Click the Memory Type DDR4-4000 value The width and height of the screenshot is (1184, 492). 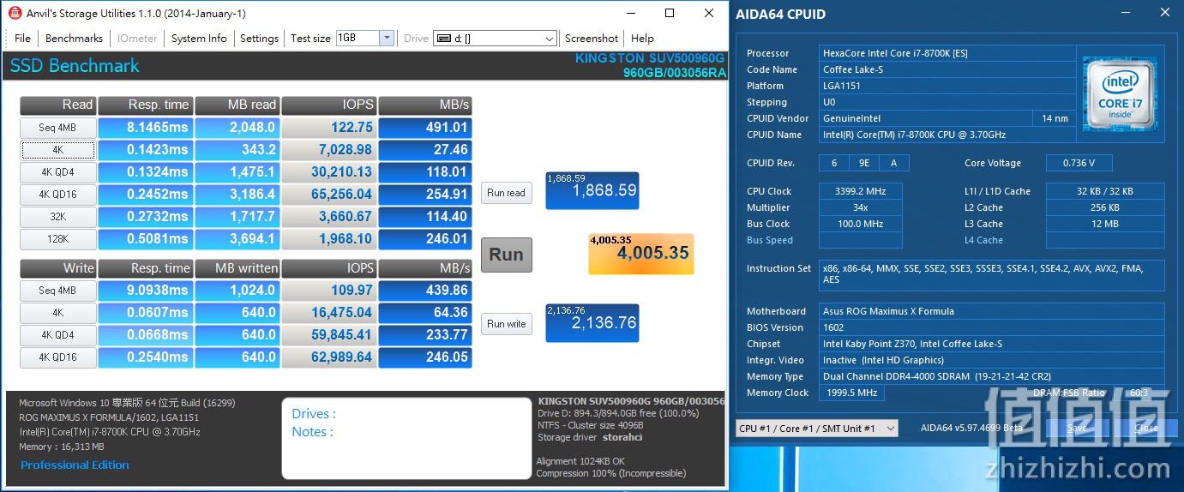tap(992, 376)
